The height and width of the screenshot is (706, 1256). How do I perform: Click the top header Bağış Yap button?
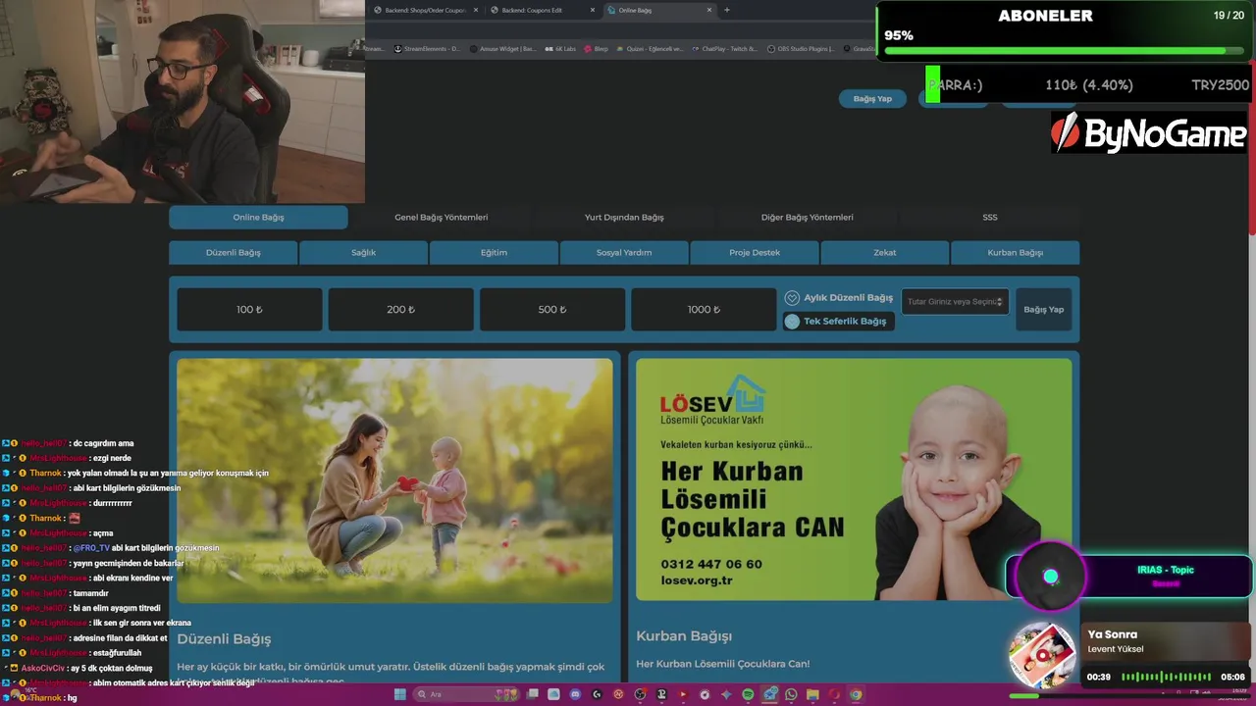pyautogui.click(x=872, y=98)
